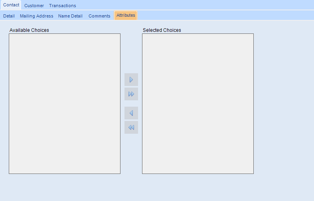Go to Mailing Address sub-tab

(36, 16)
